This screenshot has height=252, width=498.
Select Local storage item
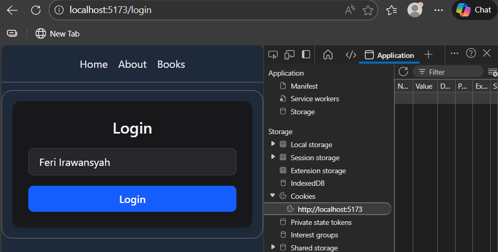tap(311, 145)
